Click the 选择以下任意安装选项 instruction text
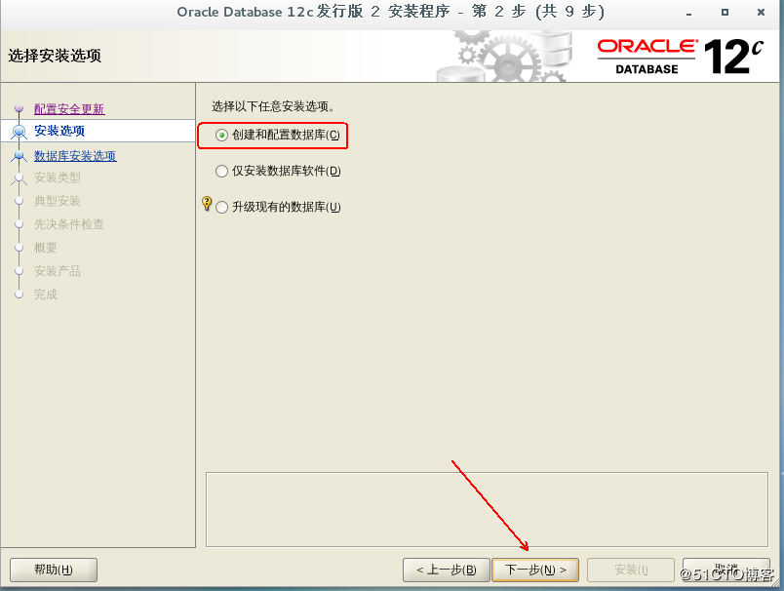 click(273, 106)
